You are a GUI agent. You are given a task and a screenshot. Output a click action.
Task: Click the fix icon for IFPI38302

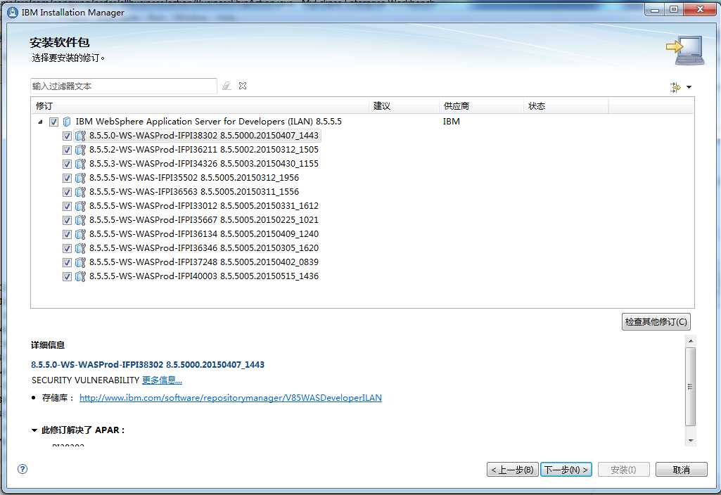(80, 136)
